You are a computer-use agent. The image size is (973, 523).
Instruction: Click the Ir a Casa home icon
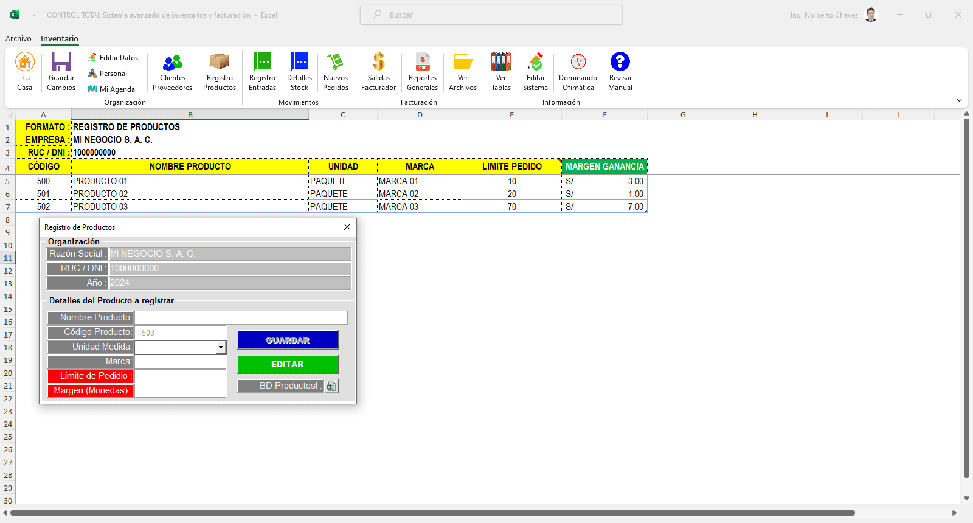coord(25,62)
